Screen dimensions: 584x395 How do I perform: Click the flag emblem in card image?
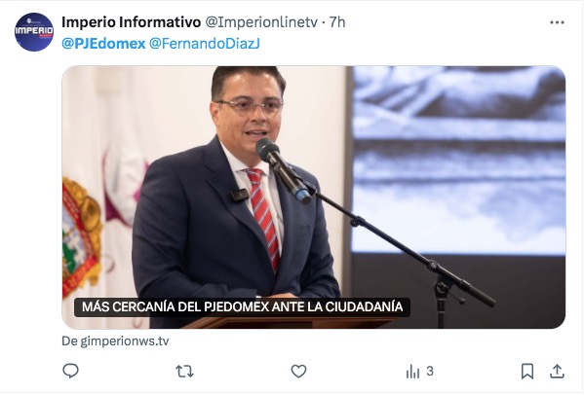82,237
